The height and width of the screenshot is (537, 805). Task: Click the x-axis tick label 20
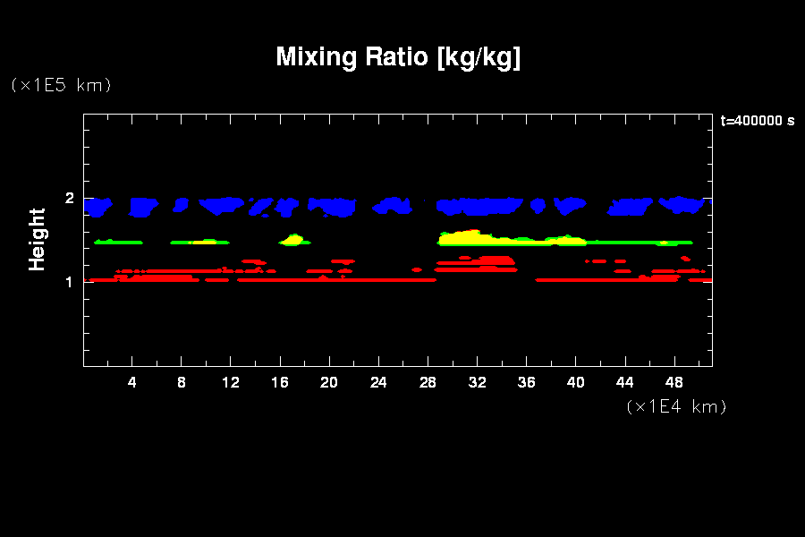tap(329, 383)
